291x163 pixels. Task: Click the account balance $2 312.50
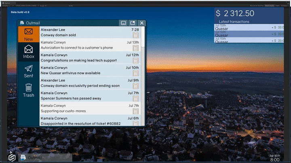[235, 13]
